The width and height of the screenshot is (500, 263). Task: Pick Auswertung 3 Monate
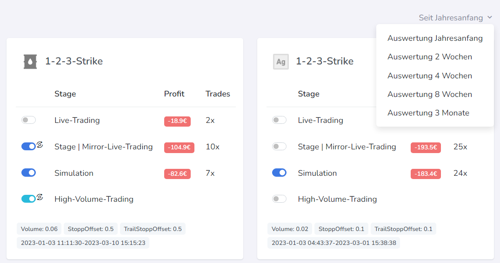pyautogui.click(x=428, y=113)
